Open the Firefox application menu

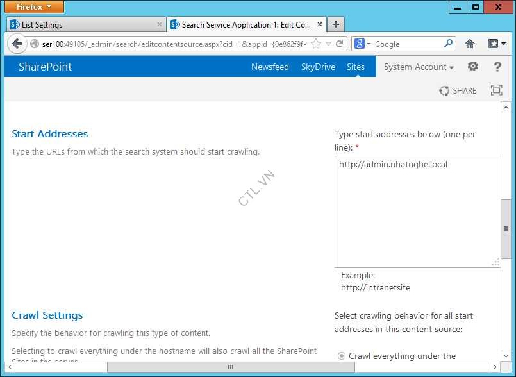click(35, 7)
